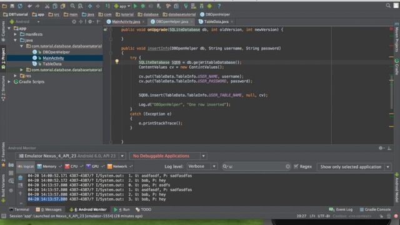Viewport: 400px width, 225px height.
Task: Switch to the TableData.java tab
Action: (216, 22)
